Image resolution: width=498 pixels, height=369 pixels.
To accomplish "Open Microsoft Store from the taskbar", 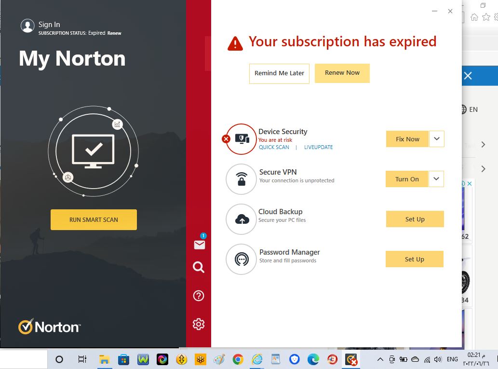I will point(123,360).
